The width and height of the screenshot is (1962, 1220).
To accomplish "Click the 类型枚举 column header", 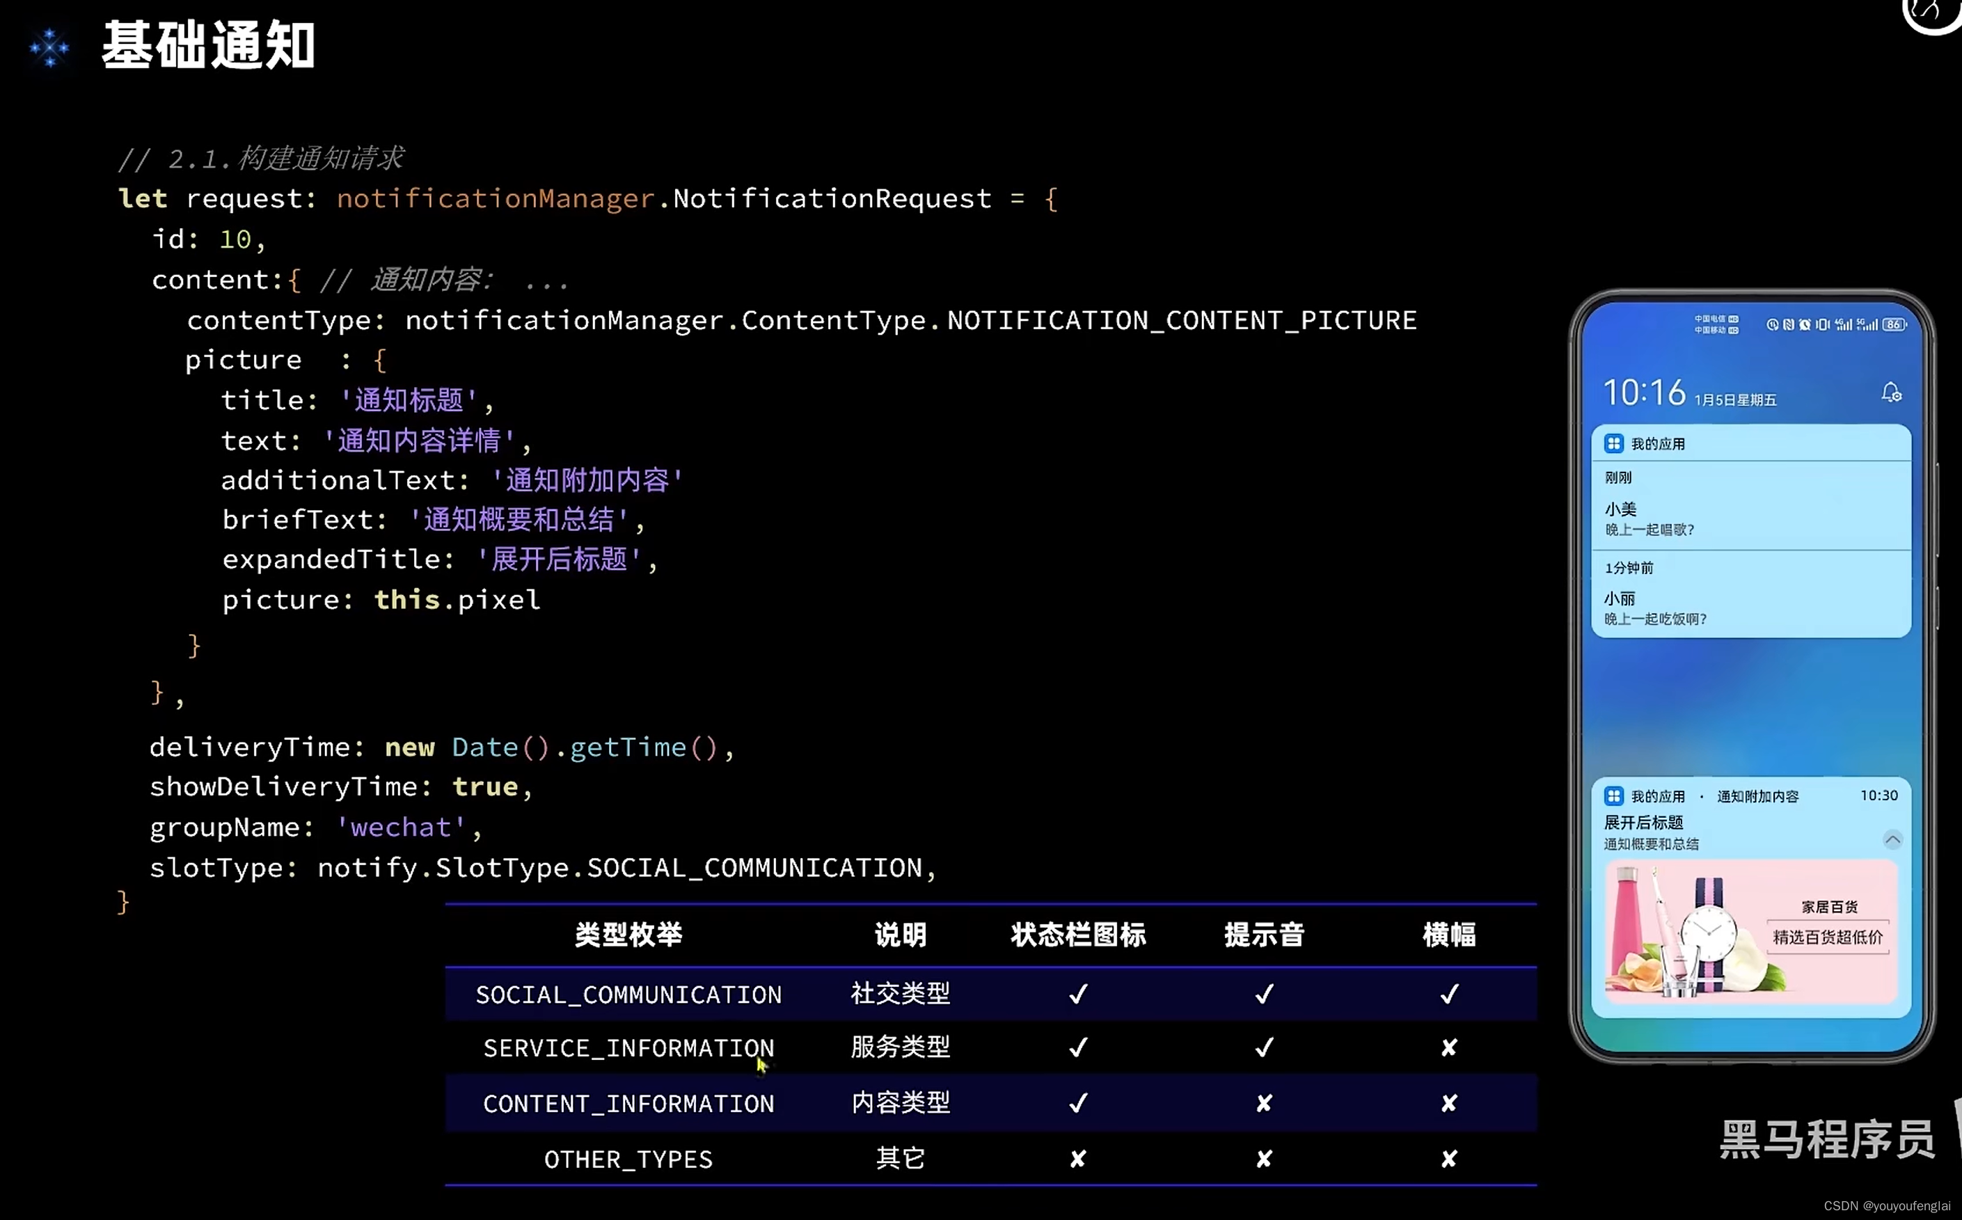I will coord(628,935).
